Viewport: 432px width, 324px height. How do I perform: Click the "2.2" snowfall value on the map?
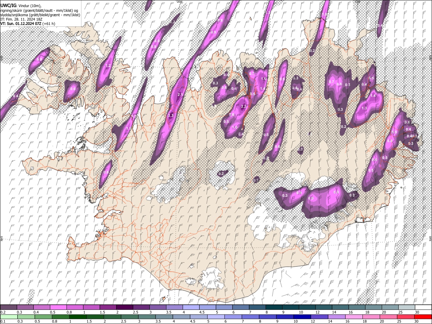pyautogui.click(x=244, y=107)
